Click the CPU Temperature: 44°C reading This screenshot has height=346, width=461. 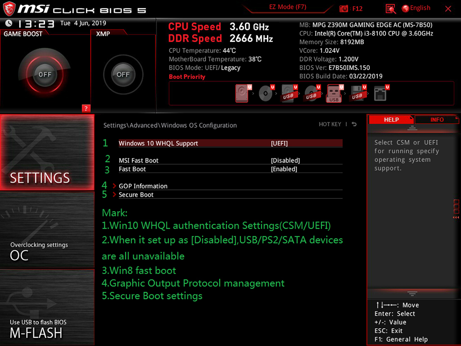[202, 50]
